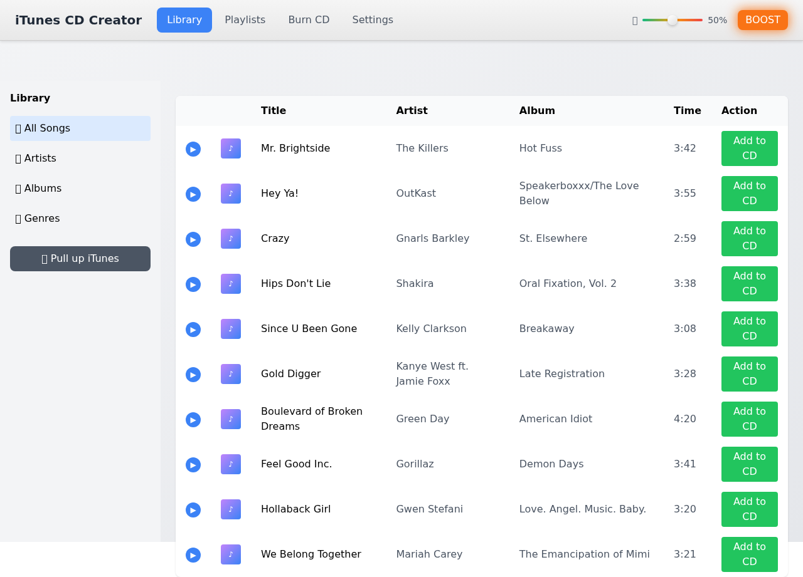
Task: Click the music note icon for Gold Digger
Action: click(230, 374)
